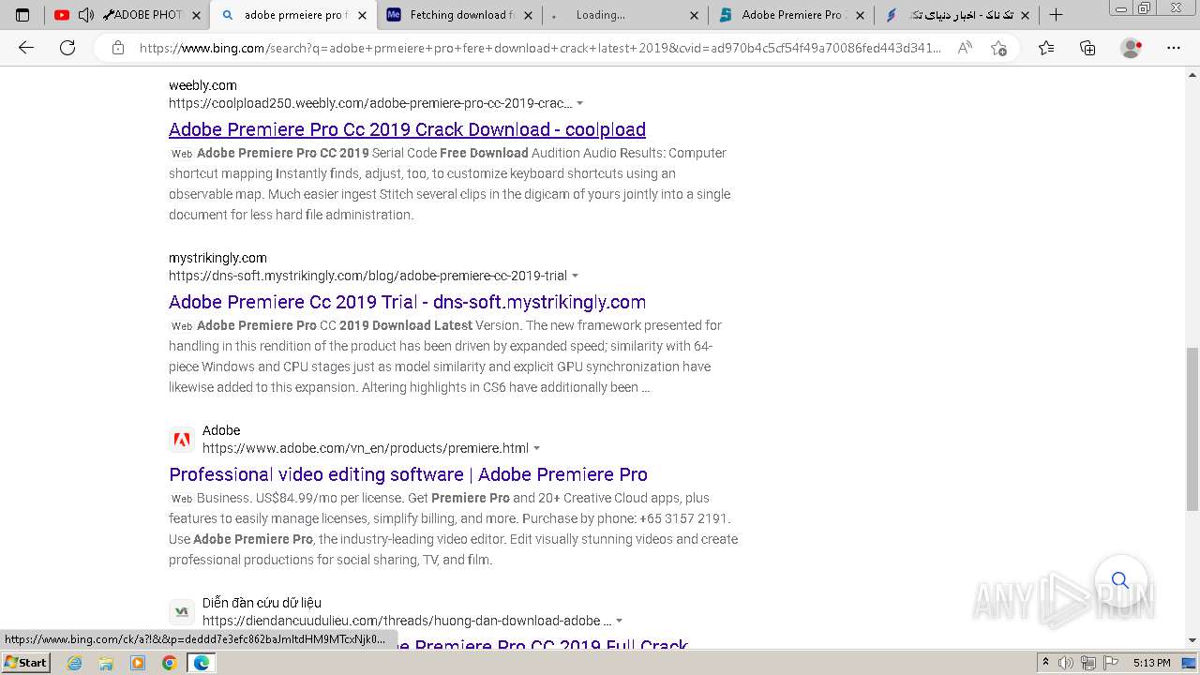Mute the ADOBE PHOT YouTube tab speaker
The height and width of the screenshot is (675, 1200).
(85, 15)
